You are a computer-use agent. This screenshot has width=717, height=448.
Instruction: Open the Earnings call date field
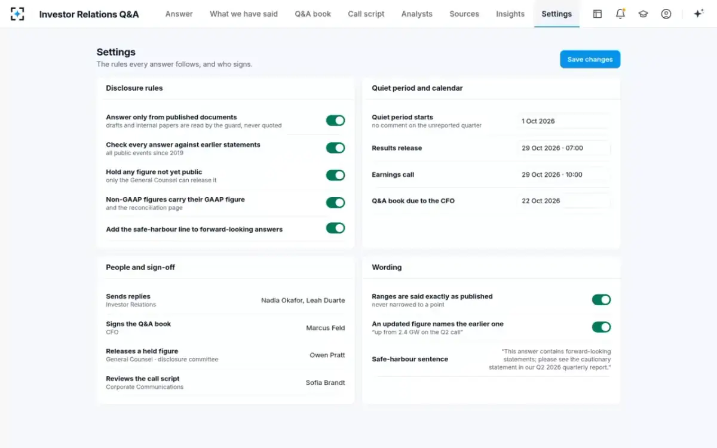pyautogui.click(x=564, y=175)
